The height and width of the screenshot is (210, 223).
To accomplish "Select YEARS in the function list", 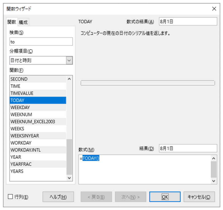I will click(38, 171).
